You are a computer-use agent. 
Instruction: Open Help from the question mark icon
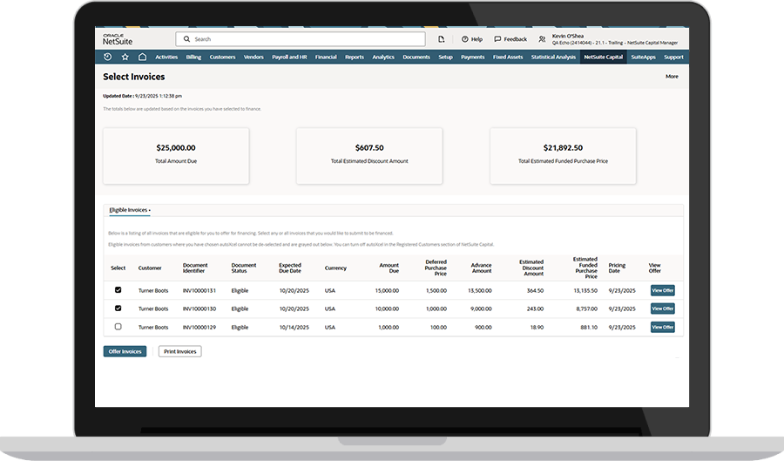(465, 39)
